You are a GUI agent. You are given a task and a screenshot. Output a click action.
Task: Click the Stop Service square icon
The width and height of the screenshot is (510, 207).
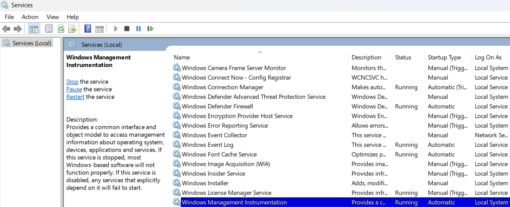(127, 29)
